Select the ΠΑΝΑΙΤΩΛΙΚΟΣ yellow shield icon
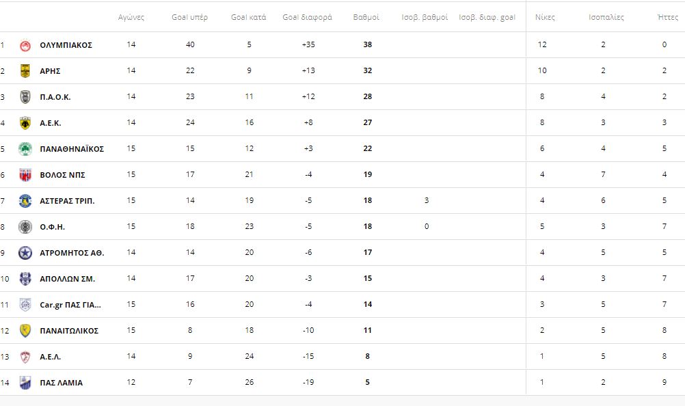The height and width of the screenshot is (406, 685). [25, 331]
